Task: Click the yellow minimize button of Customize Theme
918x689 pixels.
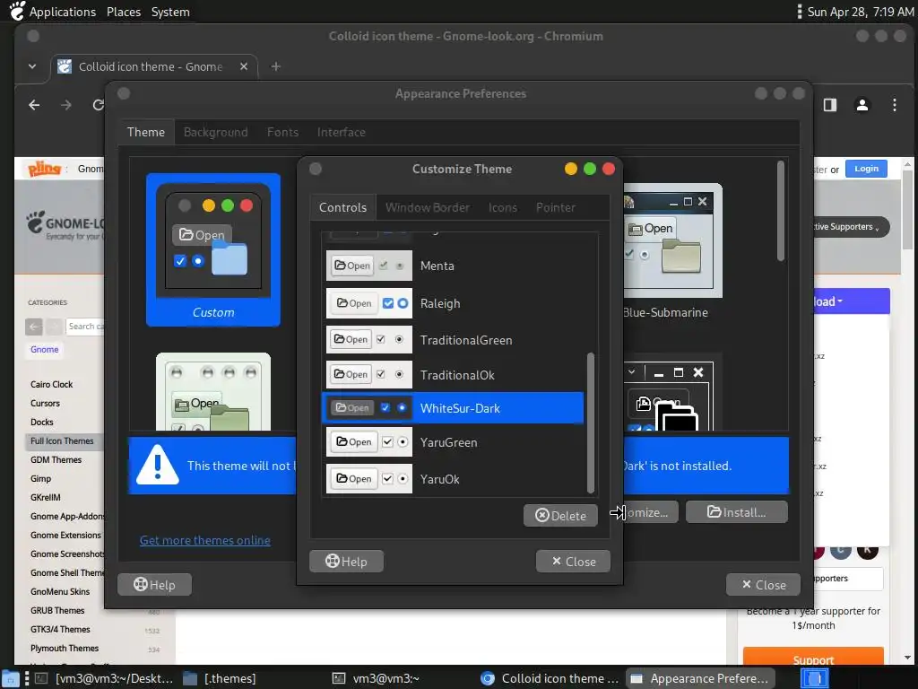Action: pyautogui.click(x=571, y=169)
